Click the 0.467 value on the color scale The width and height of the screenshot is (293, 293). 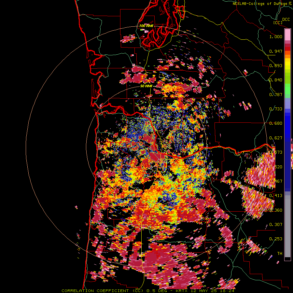click(276, 181)
